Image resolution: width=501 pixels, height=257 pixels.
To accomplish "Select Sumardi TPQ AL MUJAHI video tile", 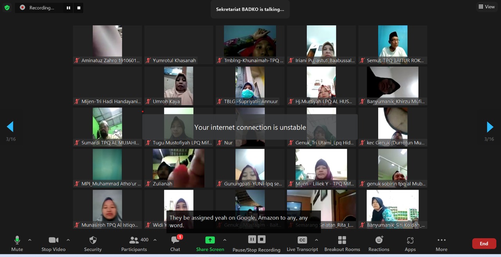I will click(x=107, y=127).
